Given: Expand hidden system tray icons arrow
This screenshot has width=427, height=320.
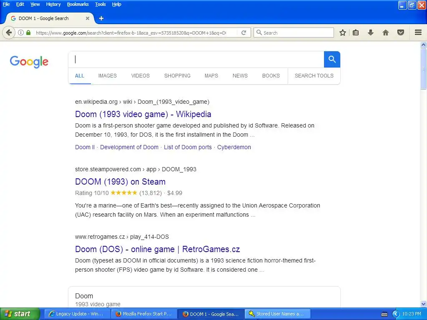Looking at the screenshot, I should coord(396,314).
